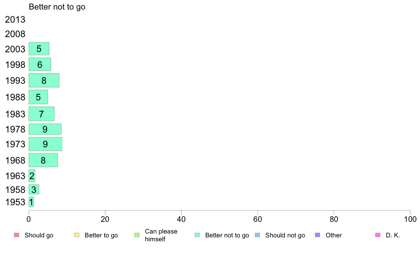Image resolution: width=420 pixels, height=260 pixels.
Task: Select the 1978 bar showing 9
Action: point(45,129)
